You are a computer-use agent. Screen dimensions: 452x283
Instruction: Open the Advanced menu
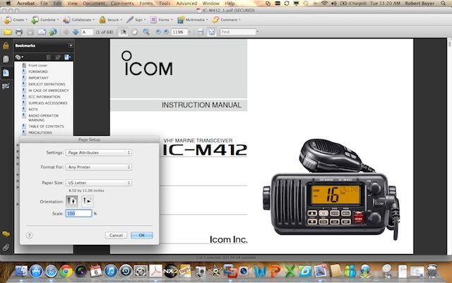(186, 4)
